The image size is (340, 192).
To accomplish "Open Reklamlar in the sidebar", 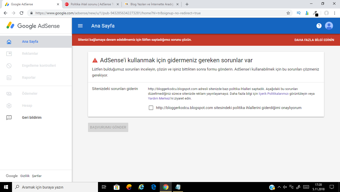I will coord(36,54).
